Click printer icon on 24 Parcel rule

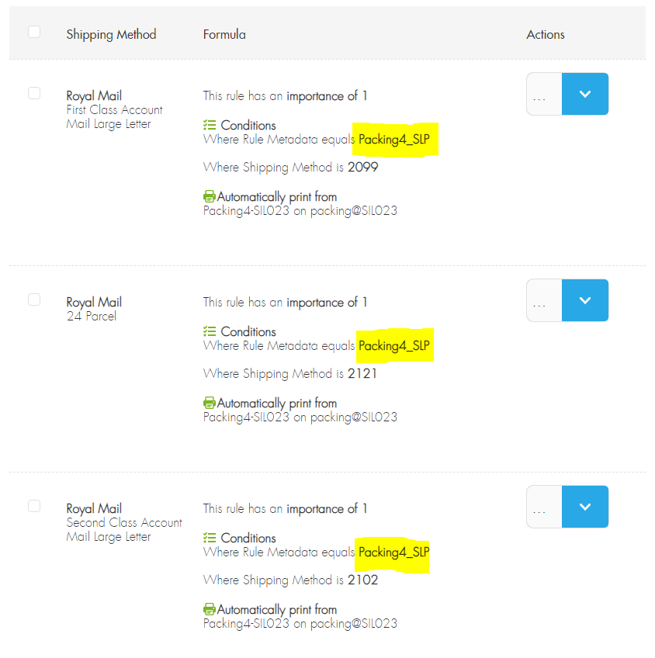pyautogui.click(x=209, y=403)
